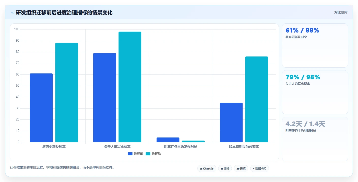Screen dimensions: 358x182
Task: Click the x-axis label 负责人填写完整率
Action: coord(117,147)
